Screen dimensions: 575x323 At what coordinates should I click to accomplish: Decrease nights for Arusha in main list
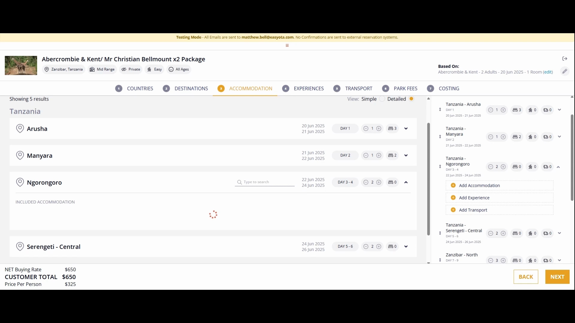click(366, 129)
